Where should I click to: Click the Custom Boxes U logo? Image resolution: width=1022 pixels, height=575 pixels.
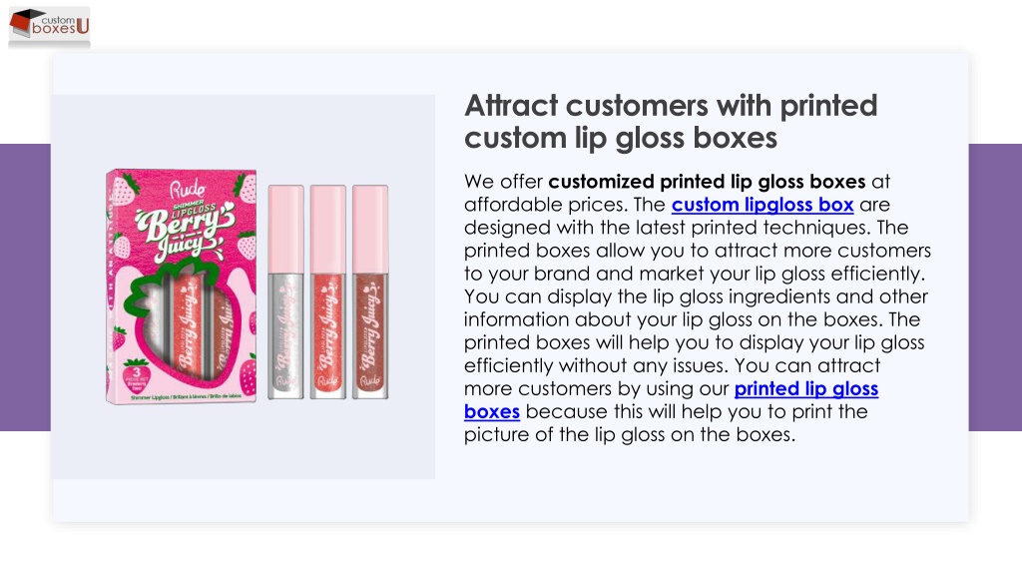[x=50, y=26]
